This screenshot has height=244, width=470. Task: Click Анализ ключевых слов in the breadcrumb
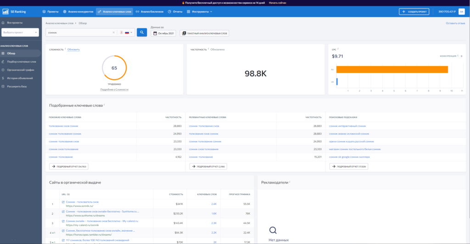pos(59,23)
